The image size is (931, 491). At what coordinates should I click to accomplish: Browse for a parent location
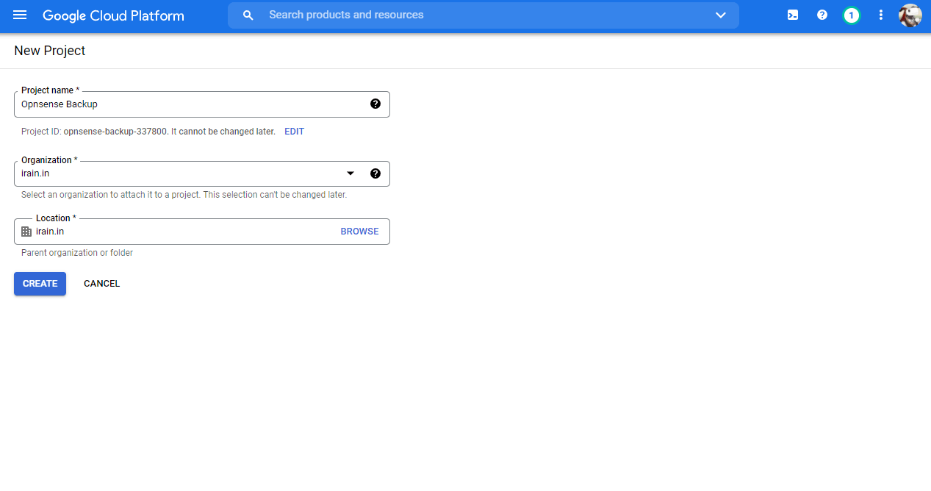(x=359, y=232)
